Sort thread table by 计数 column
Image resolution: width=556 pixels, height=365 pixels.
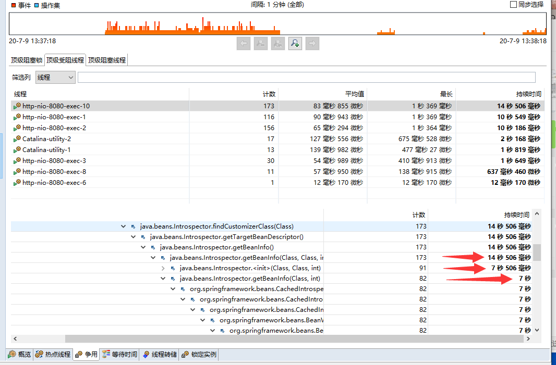click(234, 94)
